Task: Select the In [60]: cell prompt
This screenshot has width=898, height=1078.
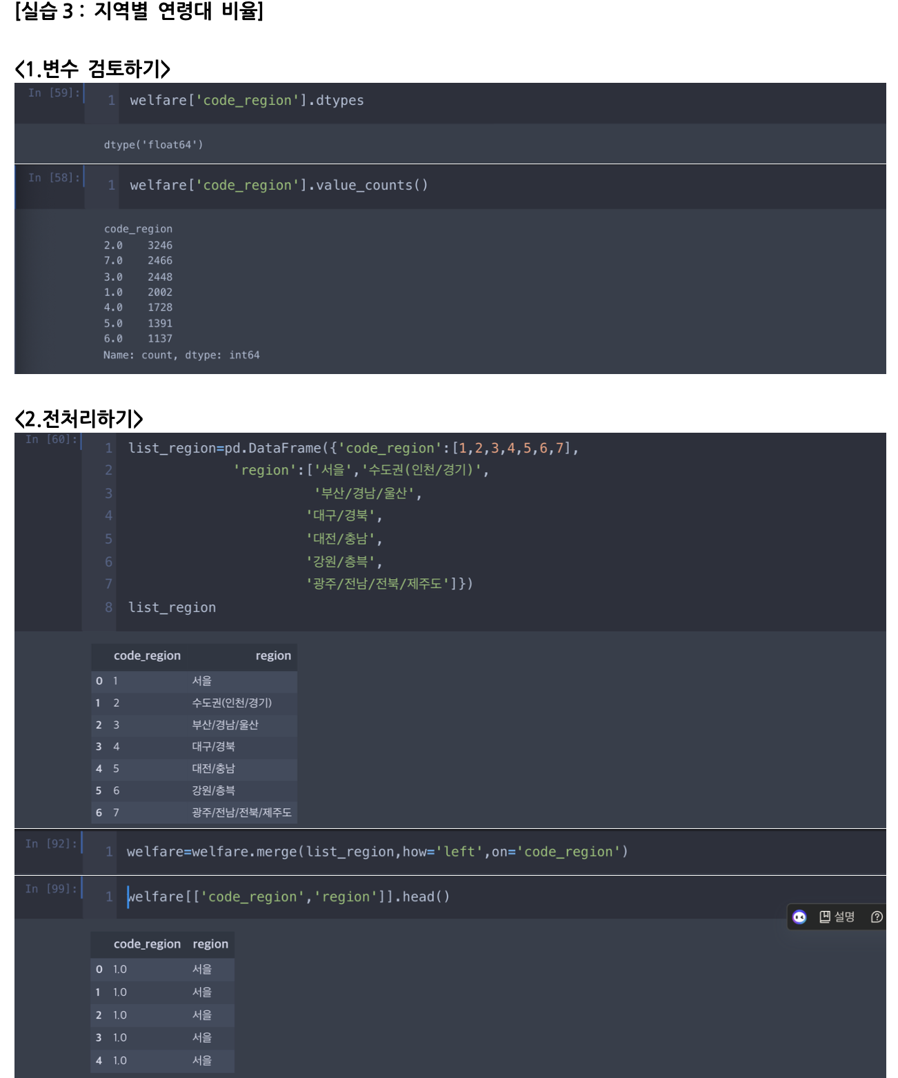Action: click(x=51, y=439)
